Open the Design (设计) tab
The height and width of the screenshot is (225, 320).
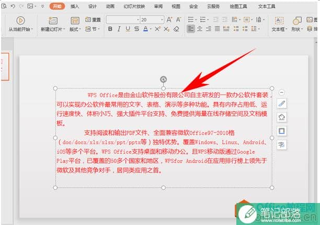(93, 6)
